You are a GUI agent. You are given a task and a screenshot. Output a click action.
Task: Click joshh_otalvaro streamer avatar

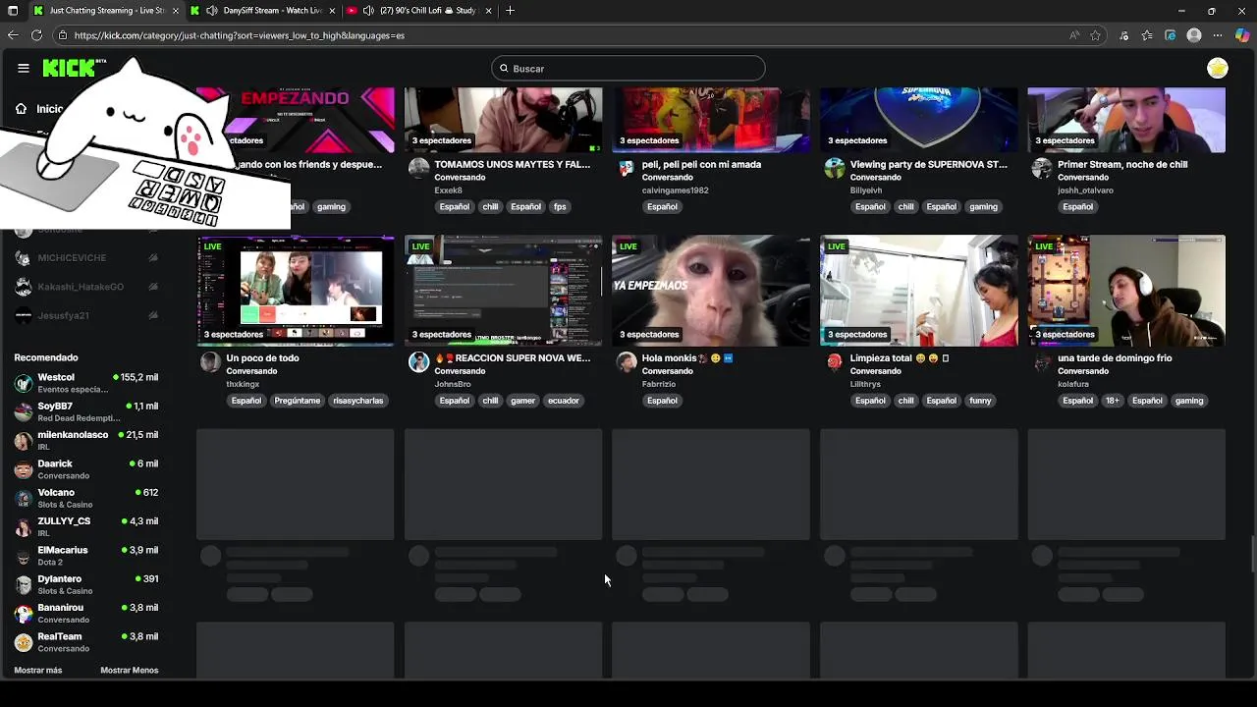click(x=1042, y=168)
